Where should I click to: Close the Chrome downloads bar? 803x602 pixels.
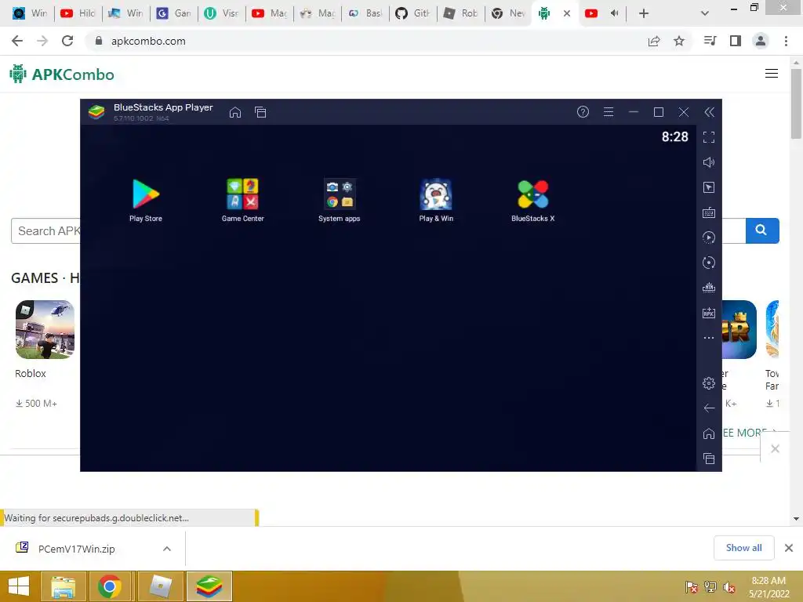tap(789, 548)
